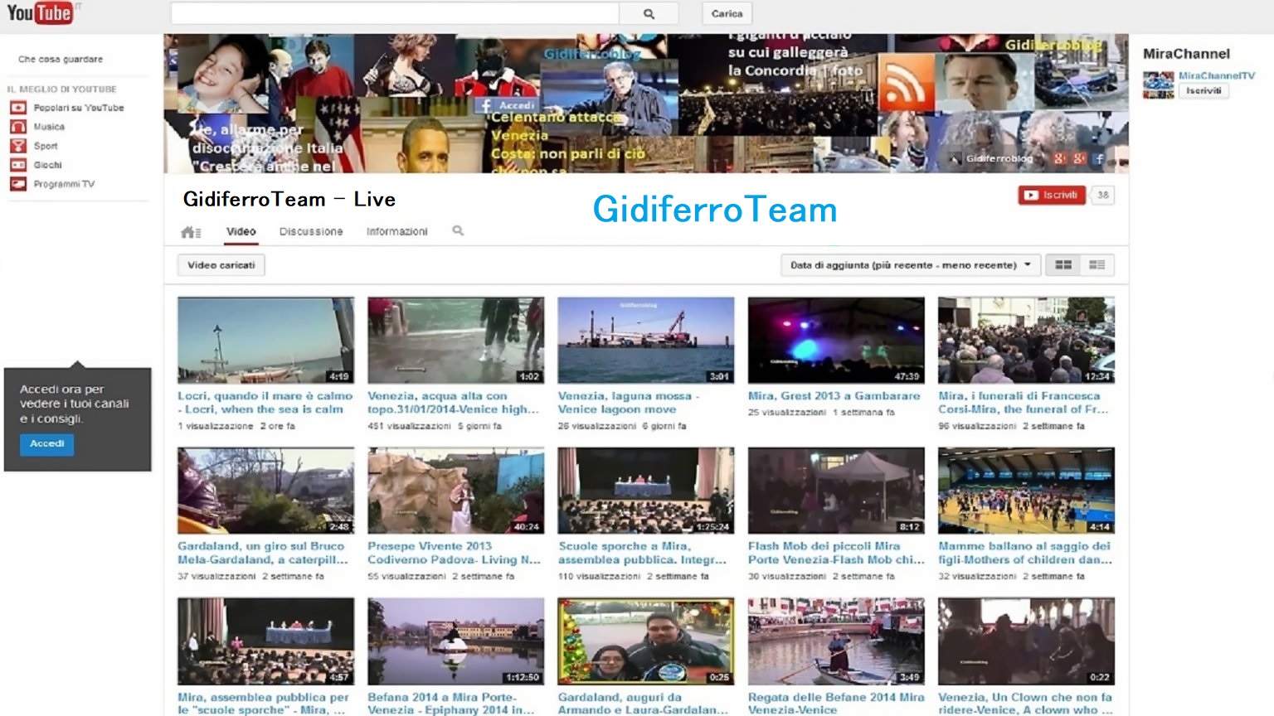Open title Presepe Vivente 2013 Codiverno
The width and height of the screenshot is (1274, 716).
pyautogui.click(x=454, y=553)
